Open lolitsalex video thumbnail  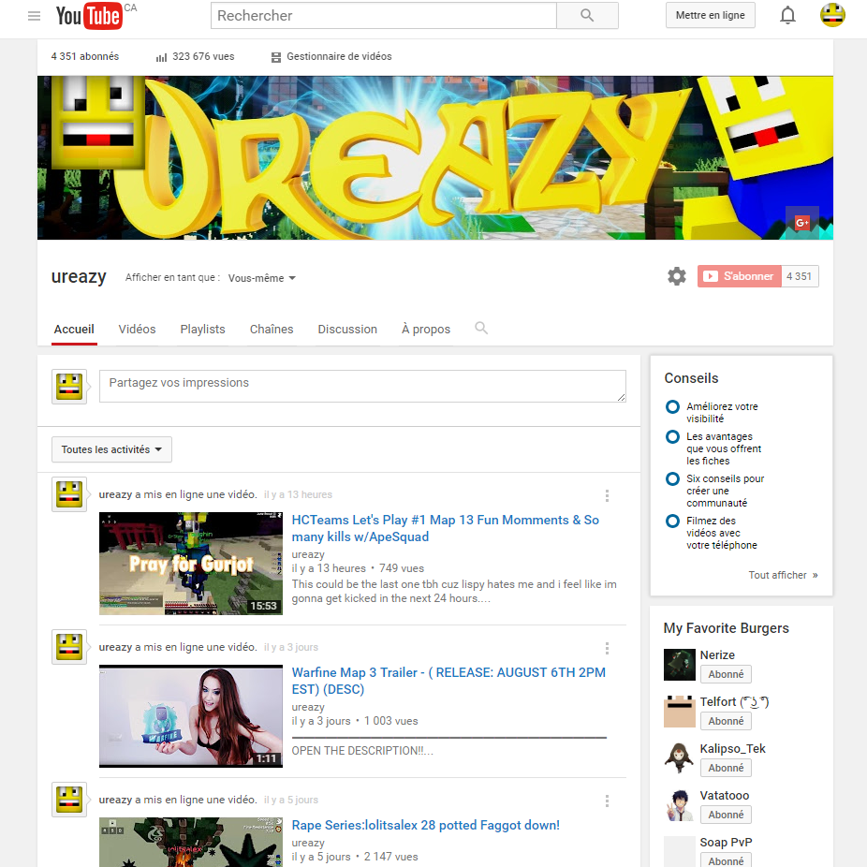pos(191,842)
